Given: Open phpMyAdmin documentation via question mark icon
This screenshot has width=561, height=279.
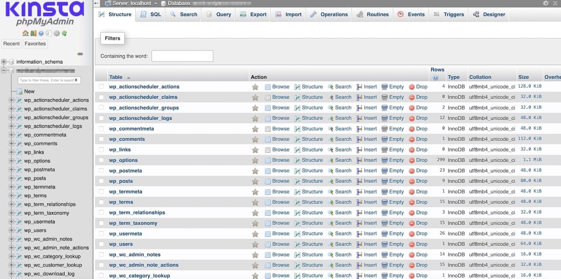Looking at the screenshot, I should (x=41, y=33).
